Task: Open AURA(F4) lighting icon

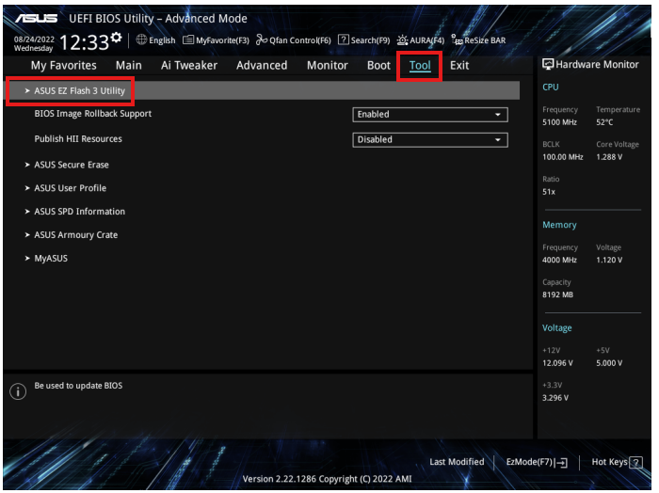Action: (x=402, y=40)
